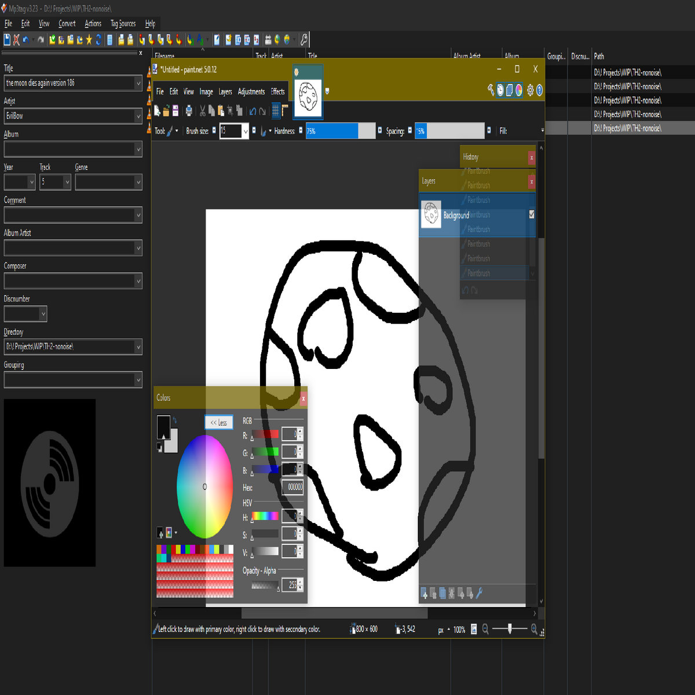This screenshot has width=695, height=695.
Task: Close the History panel
Action: (531, 158)
